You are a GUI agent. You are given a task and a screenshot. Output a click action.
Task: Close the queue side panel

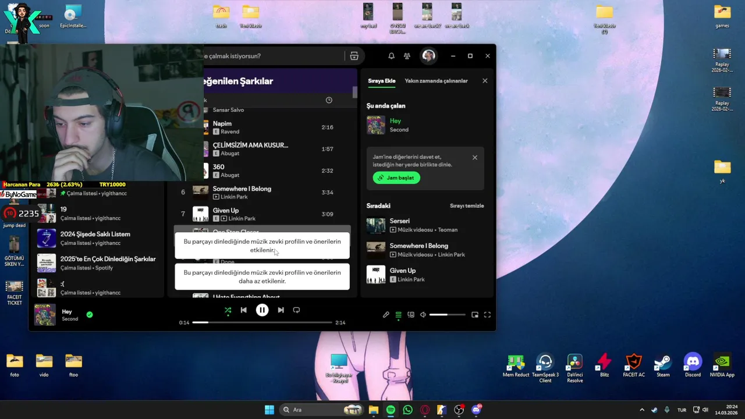click(x=485, y=81)
